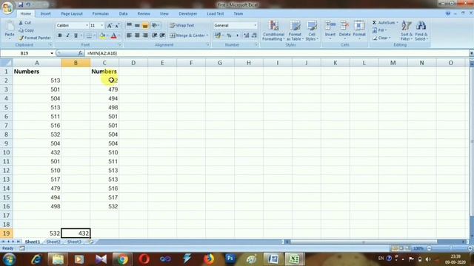This screenshot has width=474, height=266.
Task: Open Data ribbon tab
Action: (123, 13)
